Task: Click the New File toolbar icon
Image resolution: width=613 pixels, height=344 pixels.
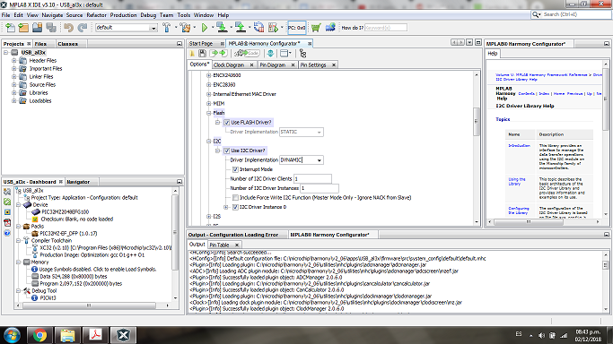Action: pos(10,27)
